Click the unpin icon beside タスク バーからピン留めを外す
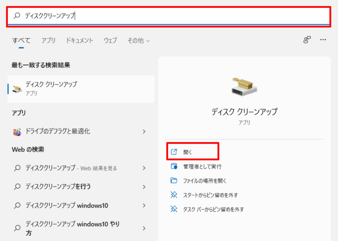This screenshot has height=241, width=338. click(174, 209)
